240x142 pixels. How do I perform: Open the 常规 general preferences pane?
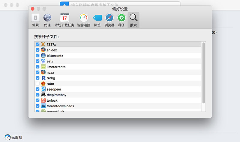pyautogui.click(x=35, y=20)
